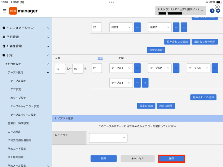Image resolution: width=223 pixels, height=167 pixels.
Task: Add a table after 座敷2 with plus
Action: (184, 27)
